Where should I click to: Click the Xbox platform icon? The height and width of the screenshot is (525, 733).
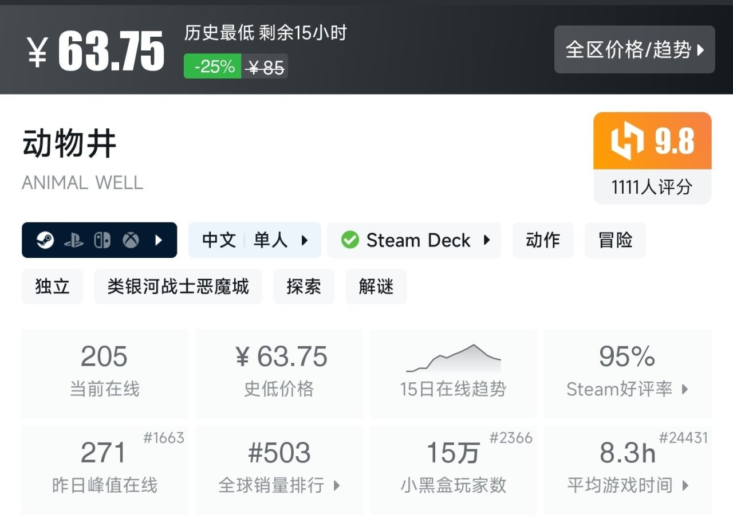tap(131, 240)
